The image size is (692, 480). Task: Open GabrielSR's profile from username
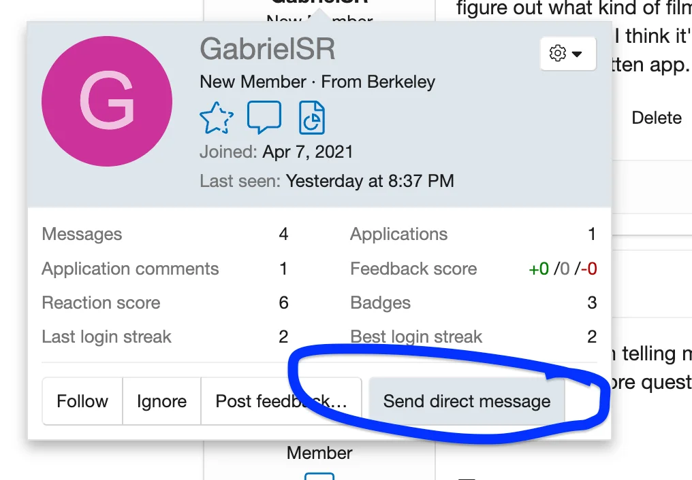[267, 49]
